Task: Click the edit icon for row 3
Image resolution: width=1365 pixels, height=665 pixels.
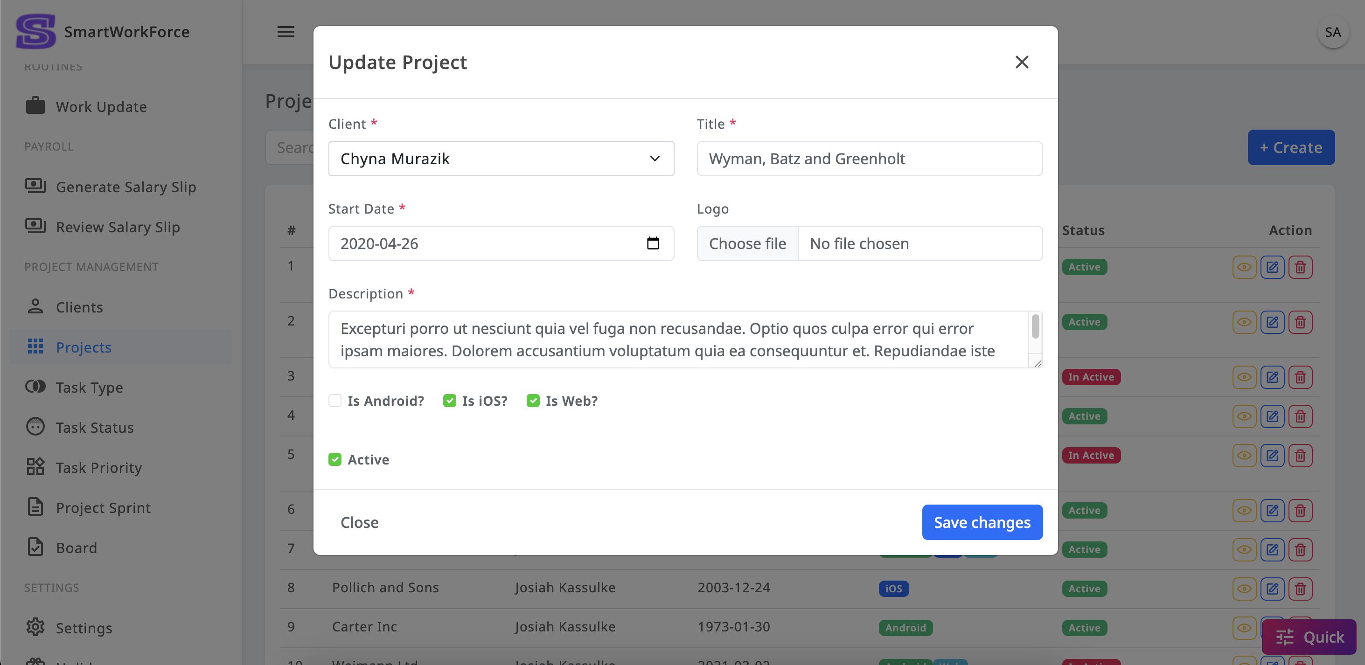Action: pos(1272,377)
